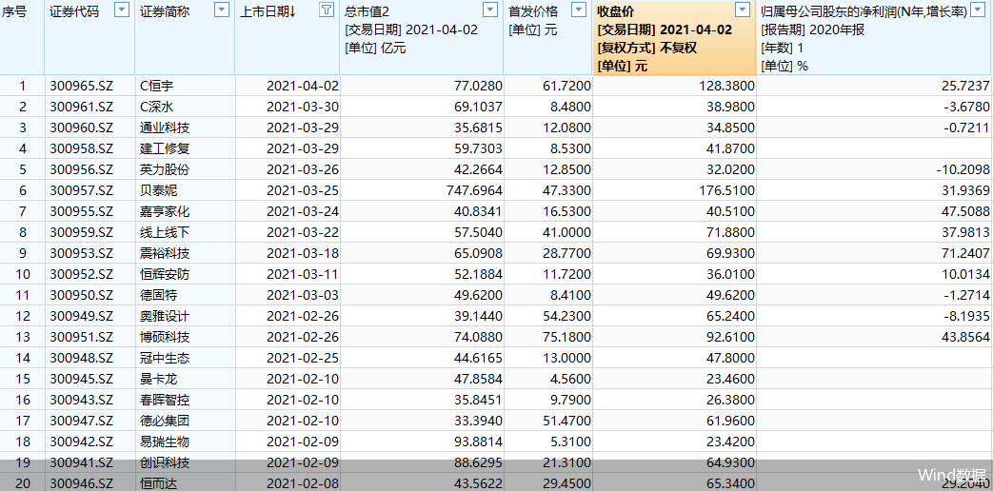Select closing price cell 128.3800
993x491 pixels.
(x=727, y=86)
